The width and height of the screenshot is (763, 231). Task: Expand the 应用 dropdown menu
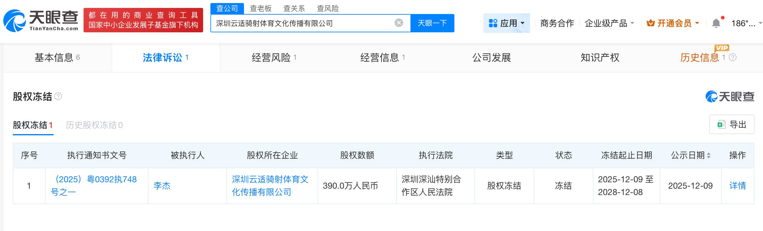click(x=523, y=23)
